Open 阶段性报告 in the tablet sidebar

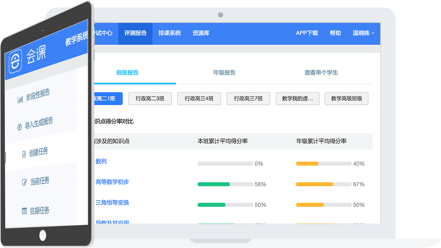(x=38, y=95)
